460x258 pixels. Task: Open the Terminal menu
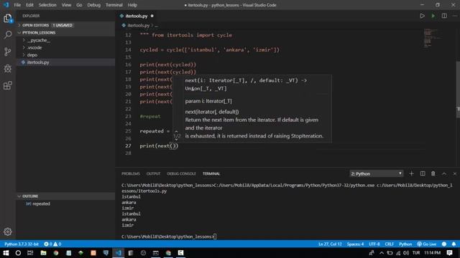click(x=114, y=5)
